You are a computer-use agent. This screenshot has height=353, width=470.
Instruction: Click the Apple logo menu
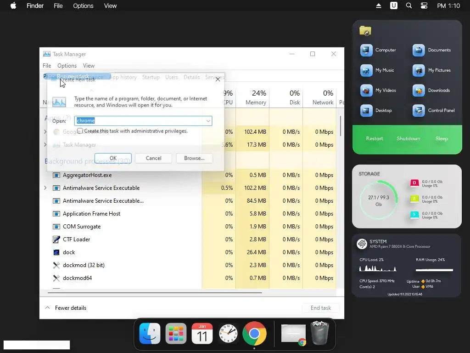[13, 6]
